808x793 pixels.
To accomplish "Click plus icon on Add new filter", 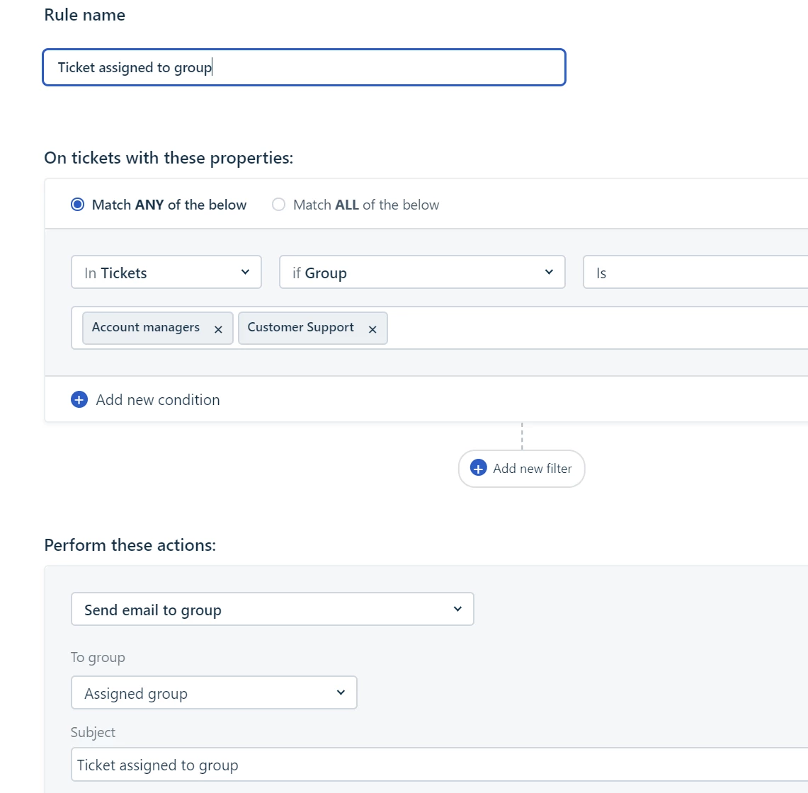I will tap(479, 468).
